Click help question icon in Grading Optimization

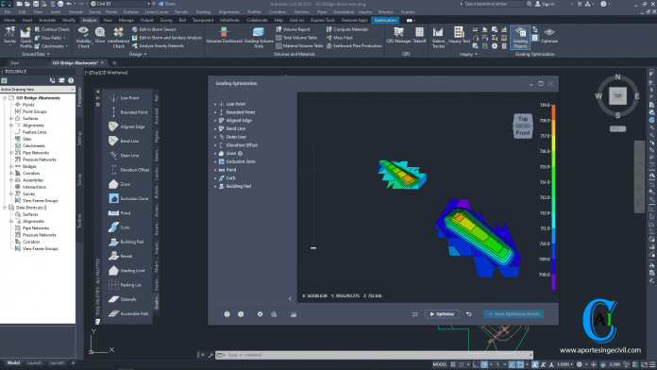227,314
